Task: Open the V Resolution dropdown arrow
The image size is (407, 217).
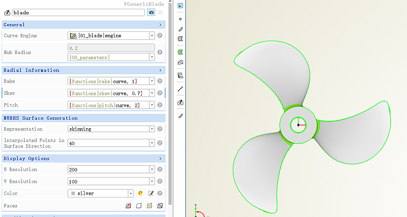Action: 152,181
